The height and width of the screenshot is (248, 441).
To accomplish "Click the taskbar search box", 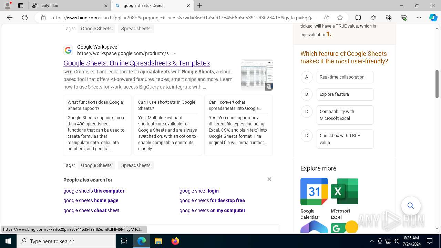I will tap(66, 241).
